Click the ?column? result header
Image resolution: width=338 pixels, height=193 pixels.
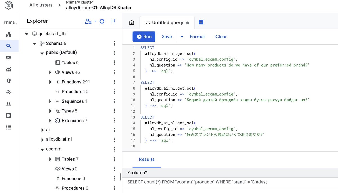click(x=137, y=172)
